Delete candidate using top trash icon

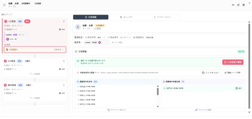[244, 5]
